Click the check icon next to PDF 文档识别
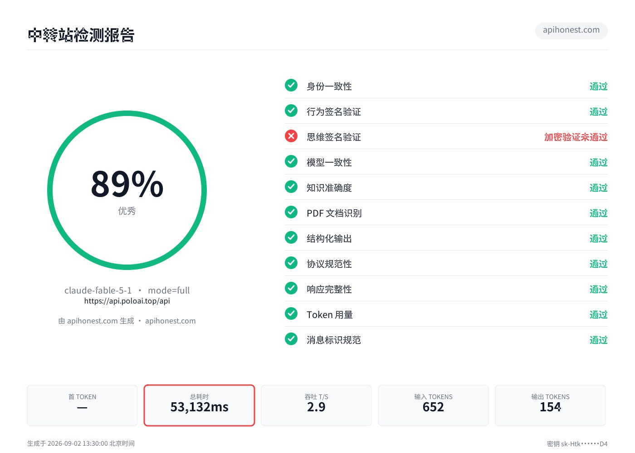635x453 pixels. click(291, 212)
